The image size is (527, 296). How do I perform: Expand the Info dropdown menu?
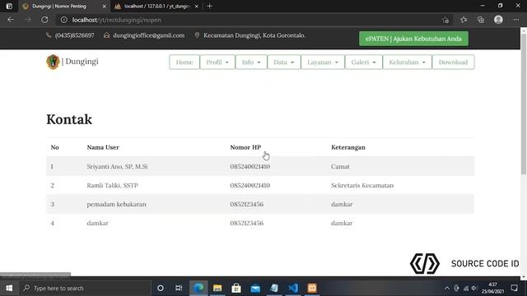pos(251,62)
